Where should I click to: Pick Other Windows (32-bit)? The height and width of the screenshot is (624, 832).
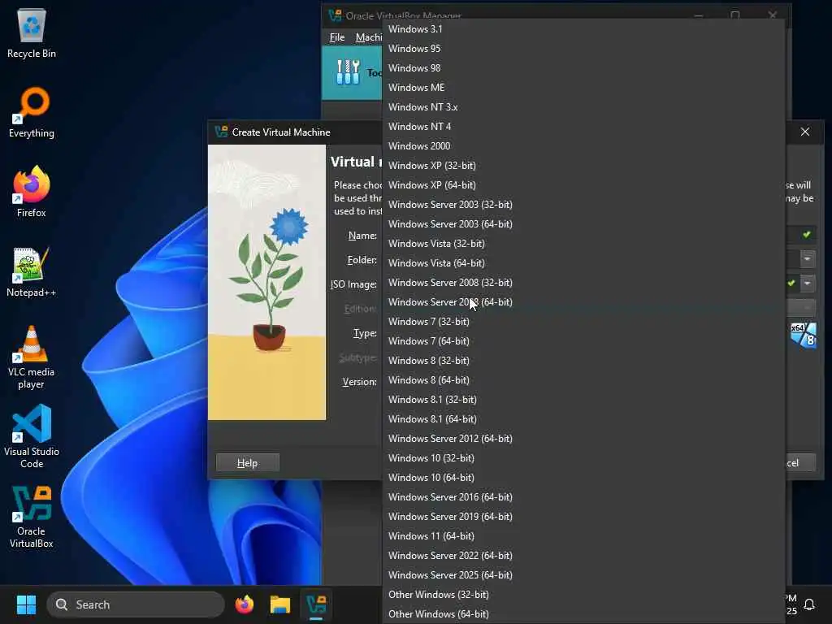[x=583, y=594]
